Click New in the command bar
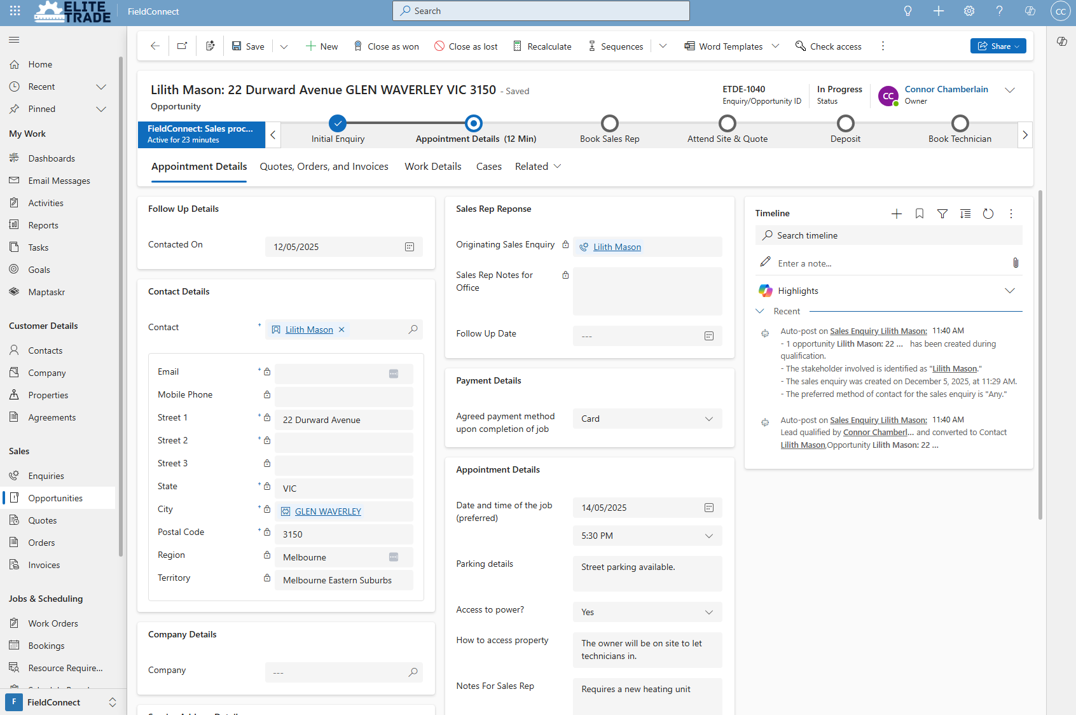 tap(322, 46)
